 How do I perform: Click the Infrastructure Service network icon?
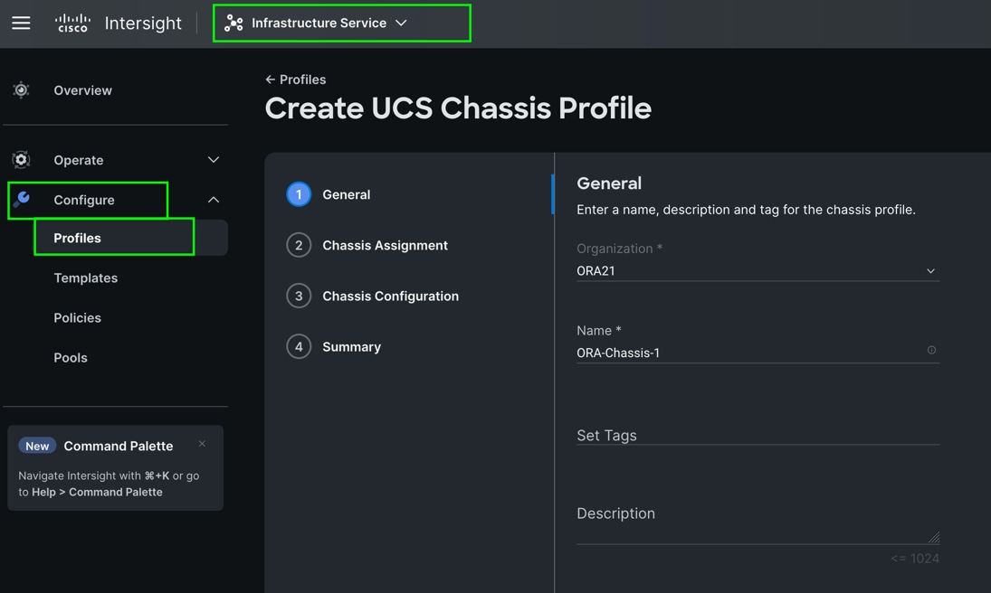click(x=233, y=24)
